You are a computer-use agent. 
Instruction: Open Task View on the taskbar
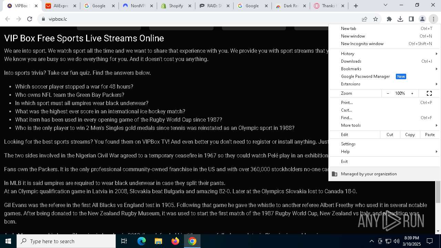click(124, 241)
